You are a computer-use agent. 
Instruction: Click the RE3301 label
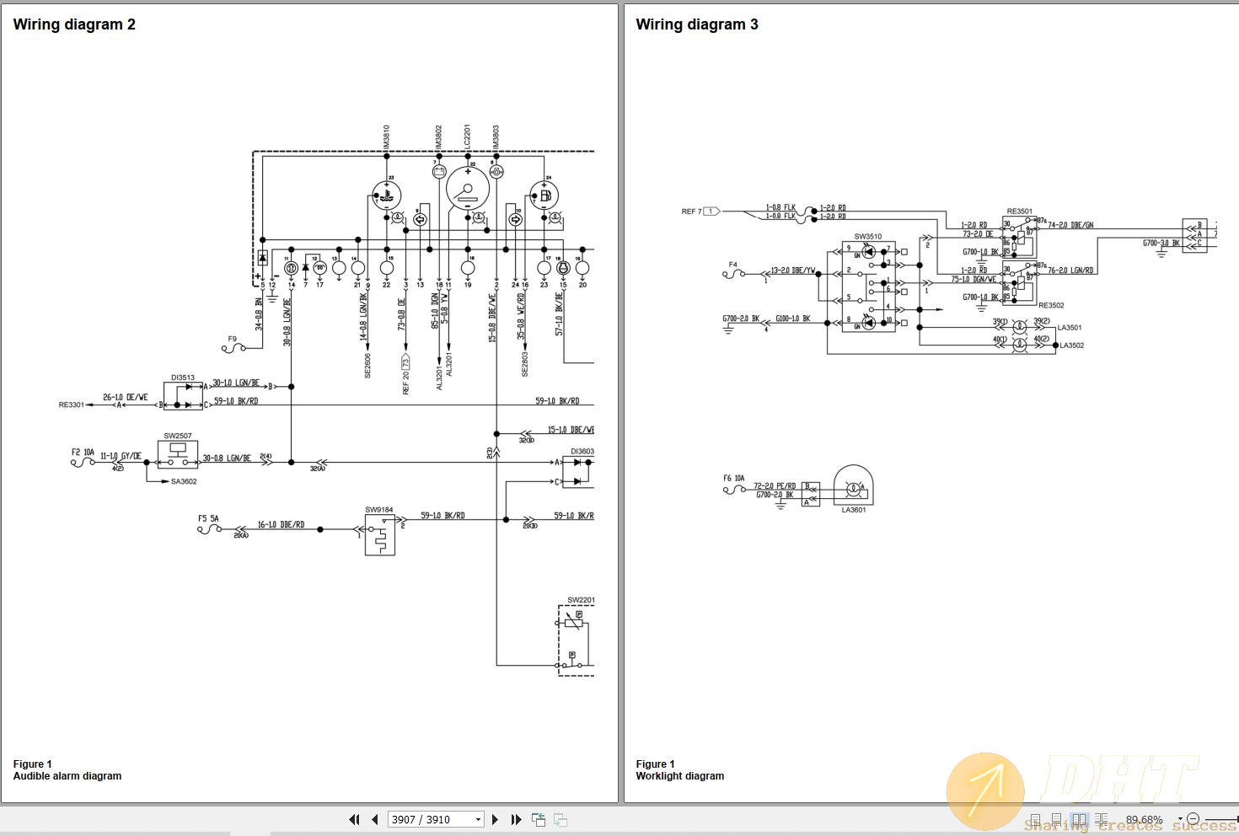point(72,405)
